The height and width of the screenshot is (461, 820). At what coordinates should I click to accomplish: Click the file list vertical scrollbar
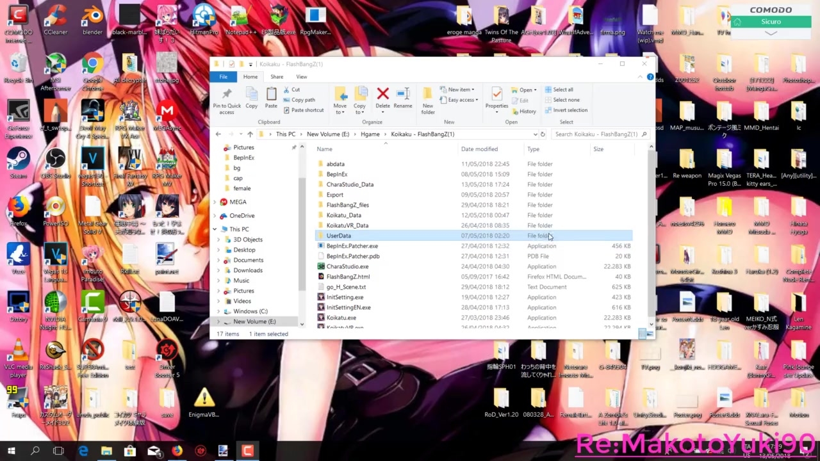coord(652,234)
